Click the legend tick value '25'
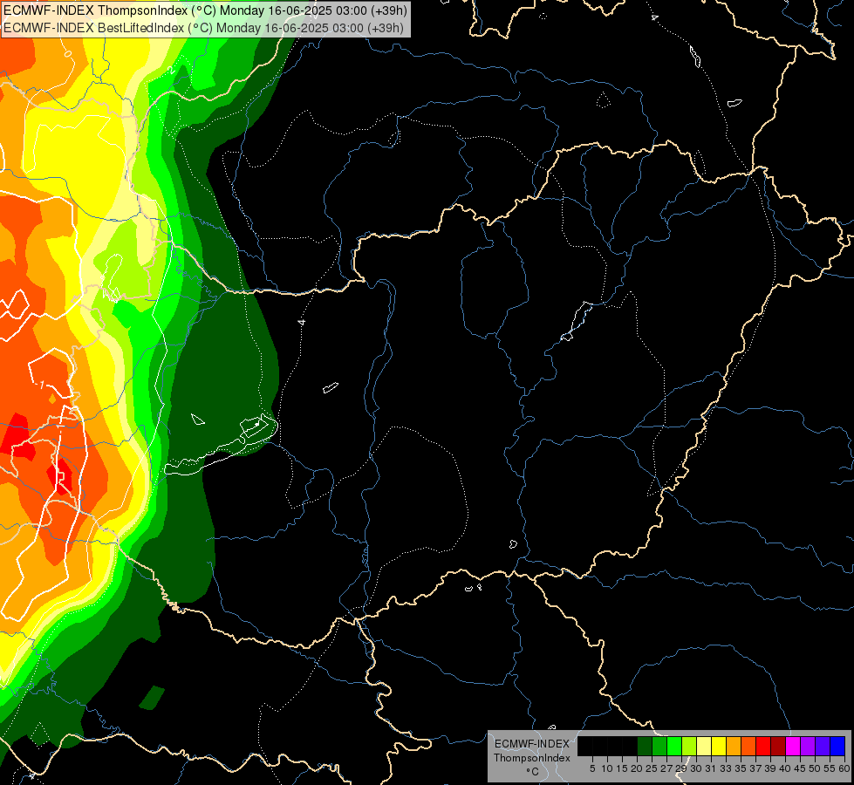 tap(652, 768)
